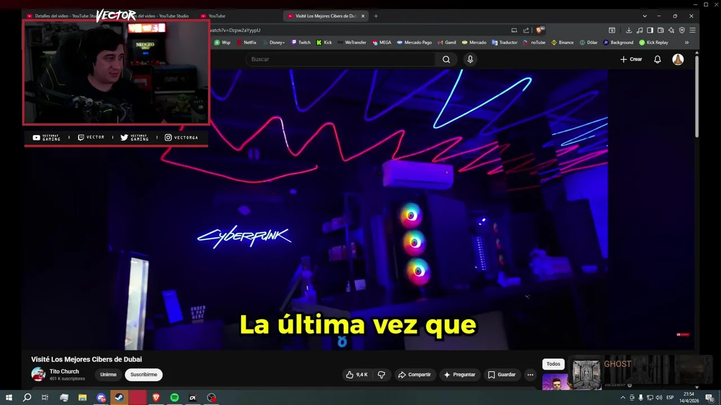The height and width of the screenshot is (405, 721).
Task: Open the Gamil bookmark
Action: (x=447, y=42)
